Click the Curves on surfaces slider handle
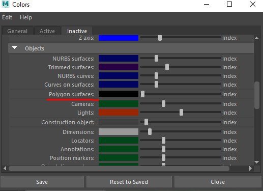263x191 pixels. coord(156,85)
